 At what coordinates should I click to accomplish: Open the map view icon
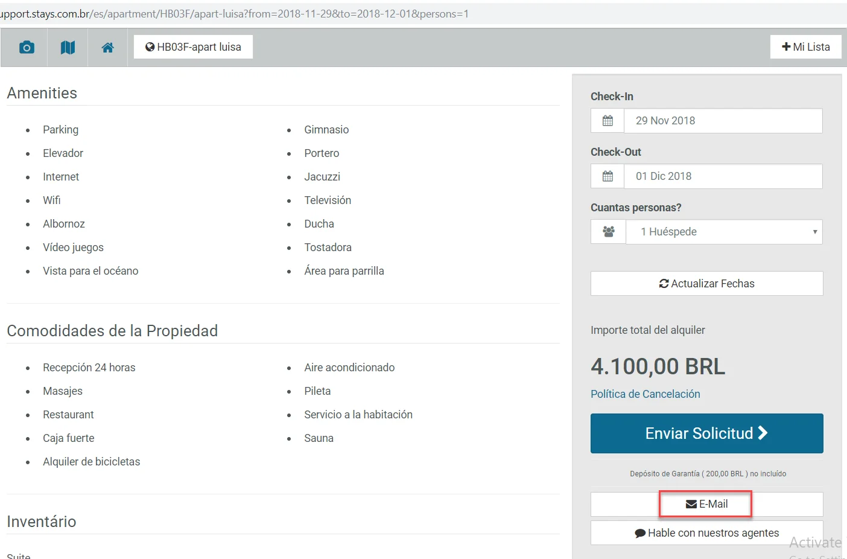(x=68, y=47)
